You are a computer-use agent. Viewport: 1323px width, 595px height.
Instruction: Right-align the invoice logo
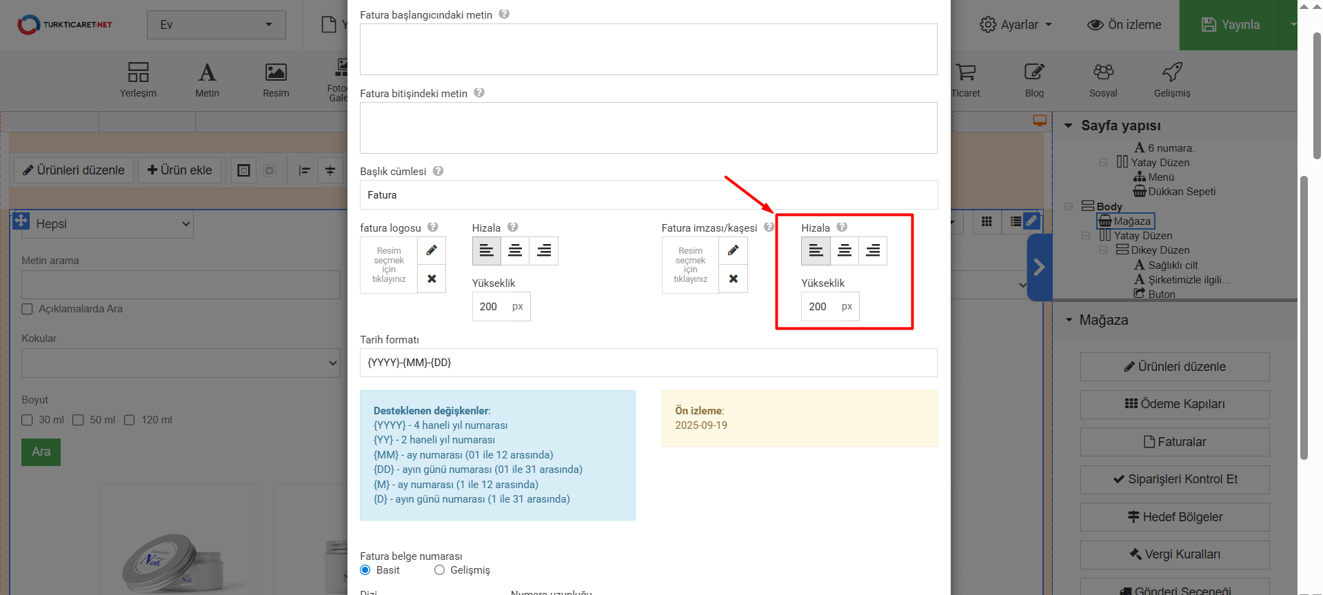543,251
